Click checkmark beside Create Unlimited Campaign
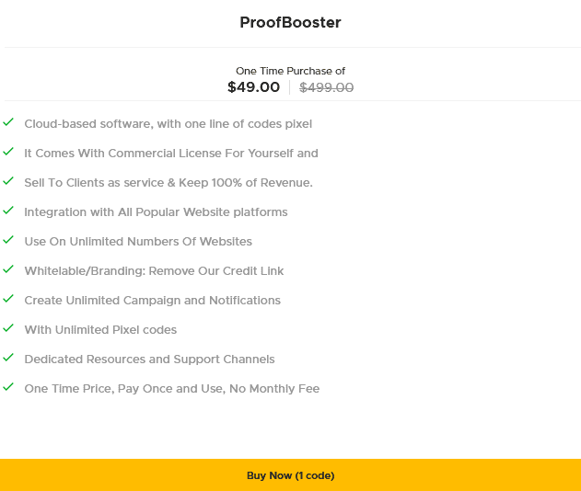This screenshot has height=491, width=581. pos(8,298)
